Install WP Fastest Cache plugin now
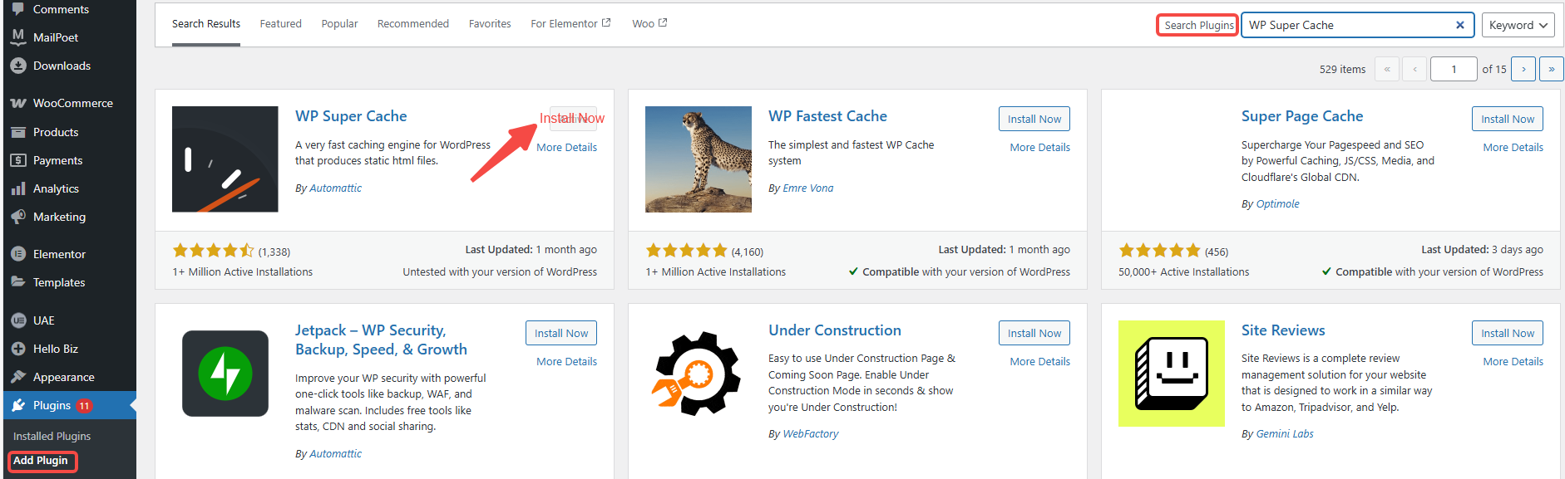The image size is (1565, 479). tap(1034, 119)
